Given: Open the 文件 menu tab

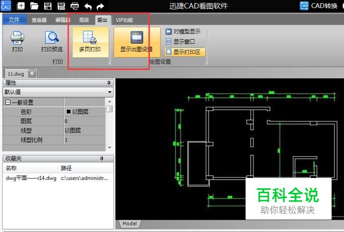Looking at the screenshot, I should pos(14,20).
